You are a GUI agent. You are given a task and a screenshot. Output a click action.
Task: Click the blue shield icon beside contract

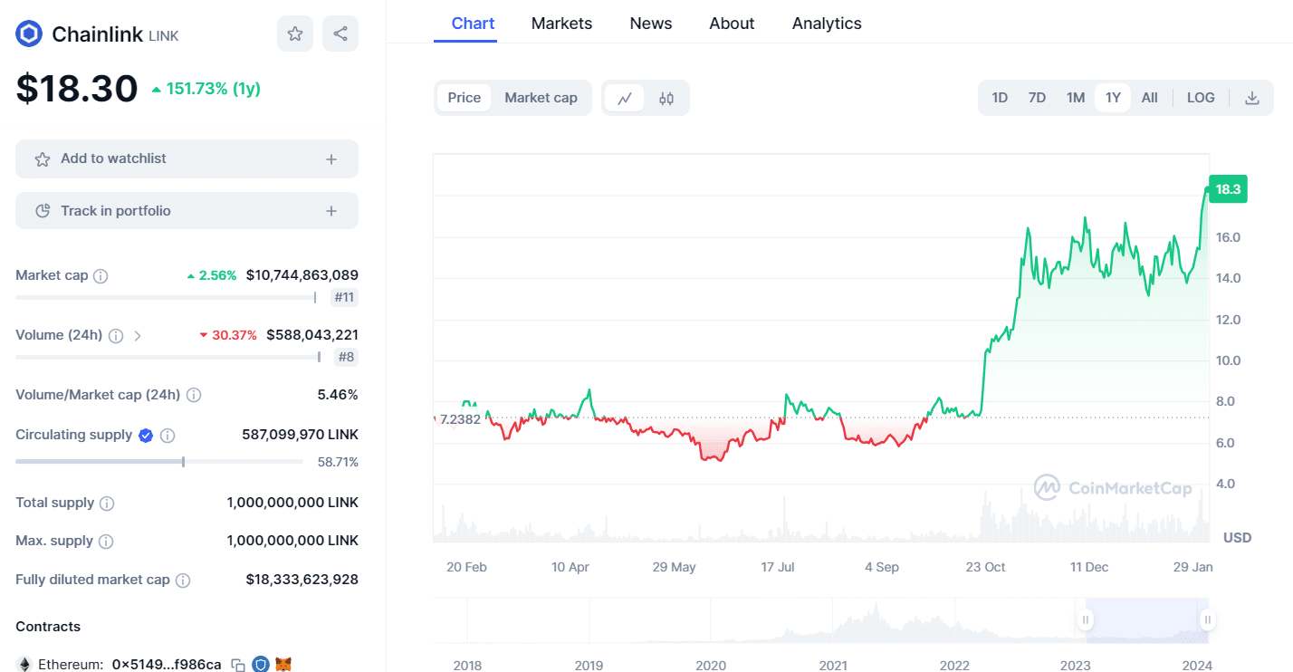click(x=260, y=664)
